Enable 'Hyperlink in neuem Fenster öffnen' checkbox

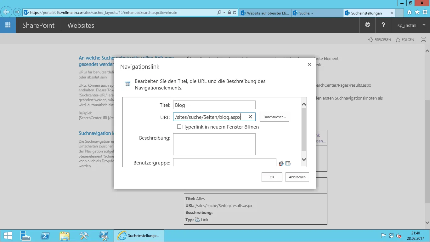179,127
